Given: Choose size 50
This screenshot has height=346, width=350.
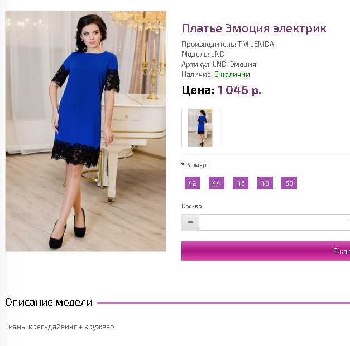Looking at the screenshot, I should pos(289,183).
